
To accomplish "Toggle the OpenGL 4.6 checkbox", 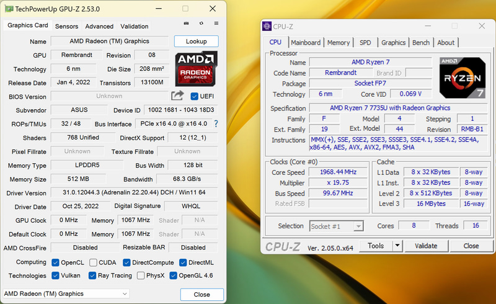I will pos(174,275).
